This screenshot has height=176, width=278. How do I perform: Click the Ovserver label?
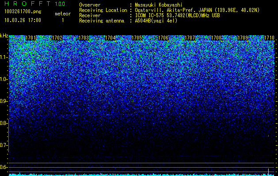click(90, 5)
